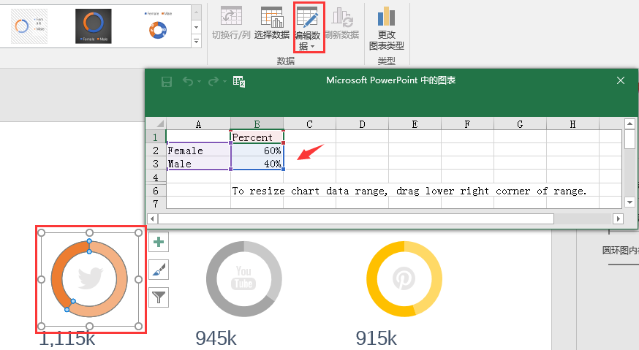Select row 1 header
Screen dimensions: 639x350
[156, 137]
